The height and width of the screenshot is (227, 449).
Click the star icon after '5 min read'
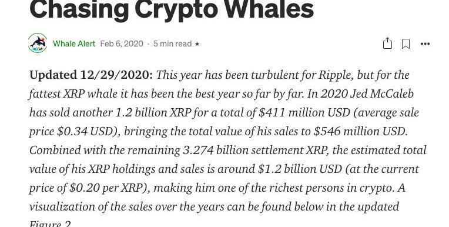[197, 44]
